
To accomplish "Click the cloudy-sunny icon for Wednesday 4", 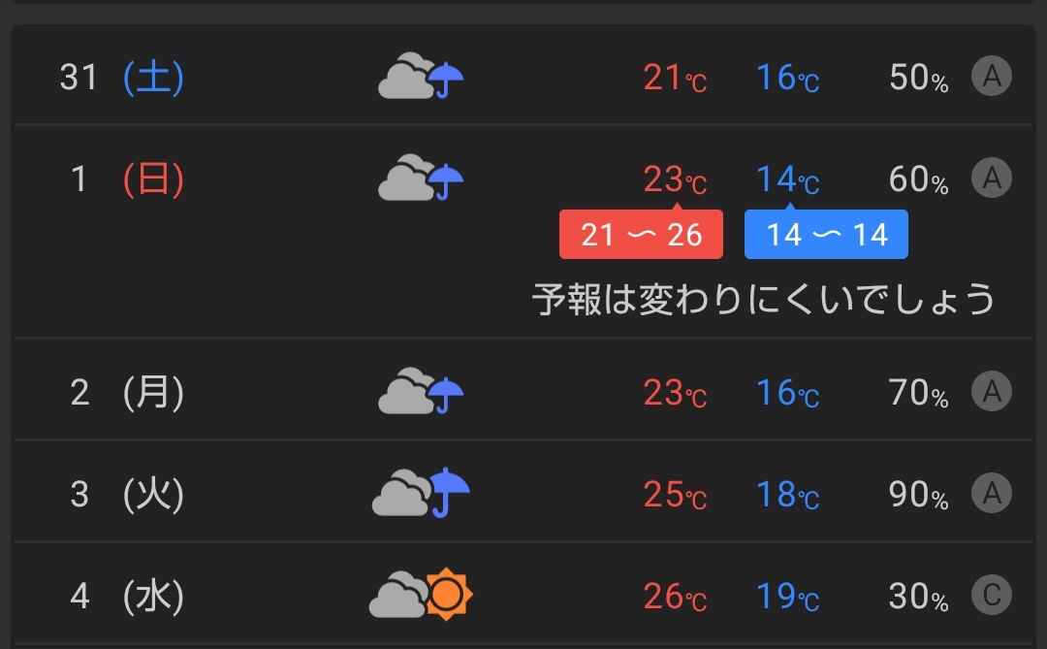I will click(x=421, y=595).
